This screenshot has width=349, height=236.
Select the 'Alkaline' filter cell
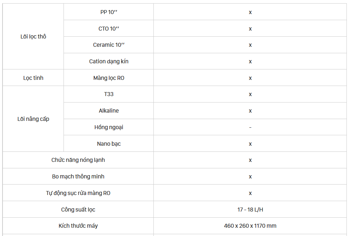[x=109, y=110]
